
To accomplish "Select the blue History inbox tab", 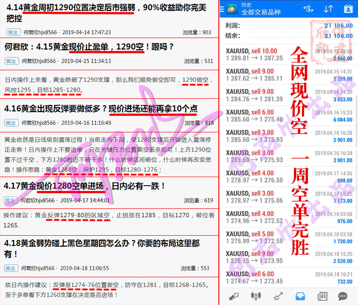I will click(300, 296).
